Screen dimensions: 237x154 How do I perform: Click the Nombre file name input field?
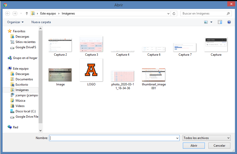point(112,138)
